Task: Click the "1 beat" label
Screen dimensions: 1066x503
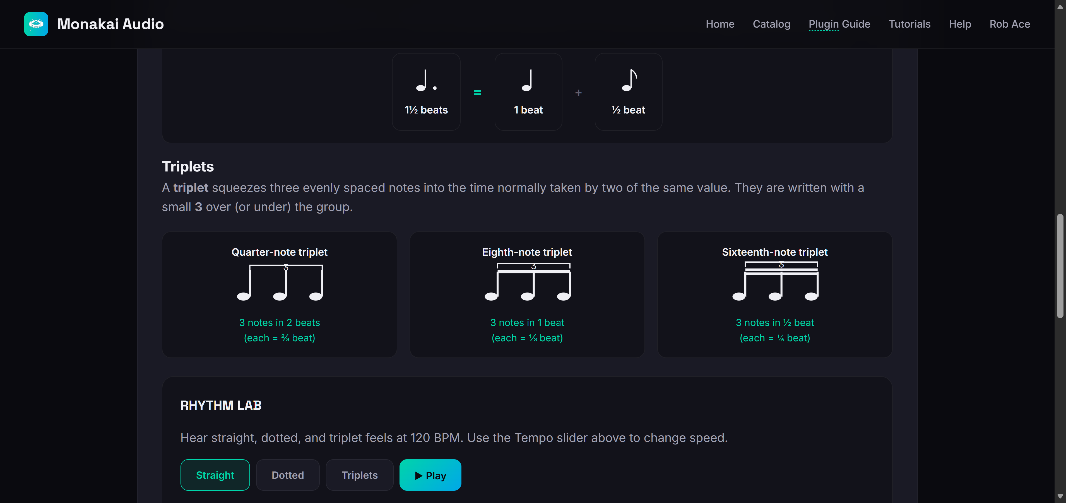Action: [x=528, y=110]
